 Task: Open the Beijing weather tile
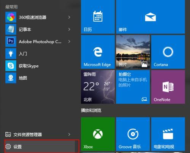98,87
